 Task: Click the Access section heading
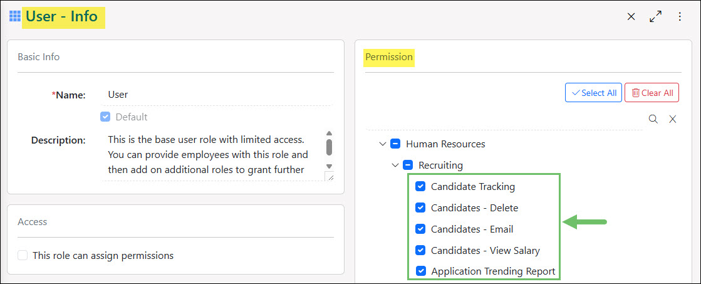pyautogui.click(x=32, y=221)
